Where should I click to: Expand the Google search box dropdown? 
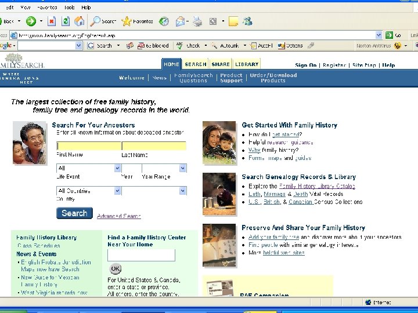click(x=78, y=46)
